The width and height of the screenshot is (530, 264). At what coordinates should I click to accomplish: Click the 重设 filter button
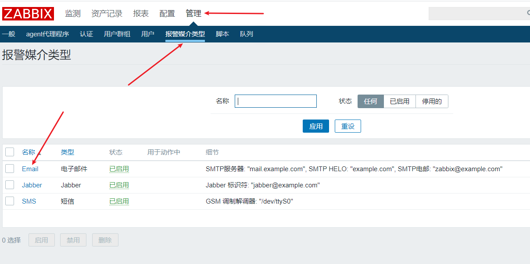(348, 126)
